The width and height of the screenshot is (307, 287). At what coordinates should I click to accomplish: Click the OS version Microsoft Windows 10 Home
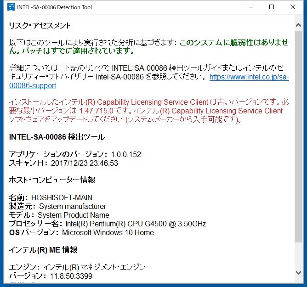click(x=108, y=232)
